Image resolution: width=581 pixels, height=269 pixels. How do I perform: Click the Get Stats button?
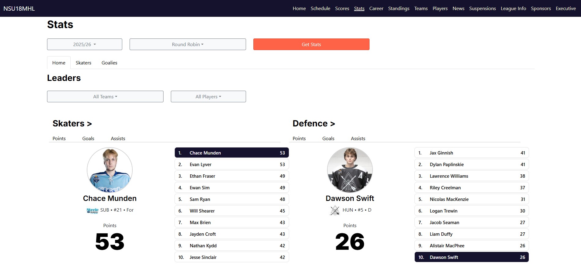311,44
